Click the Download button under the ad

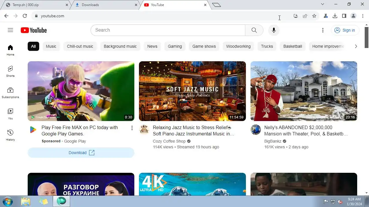(x=81, y=153)
